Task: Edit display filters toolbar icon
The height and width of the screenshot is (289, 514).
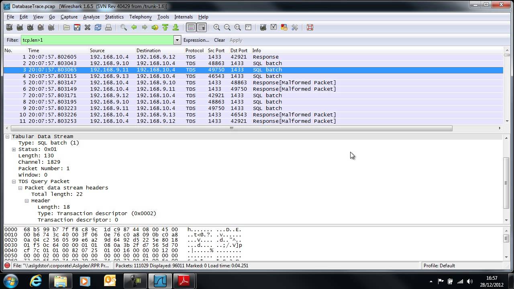Action: (x=274, y=27)
